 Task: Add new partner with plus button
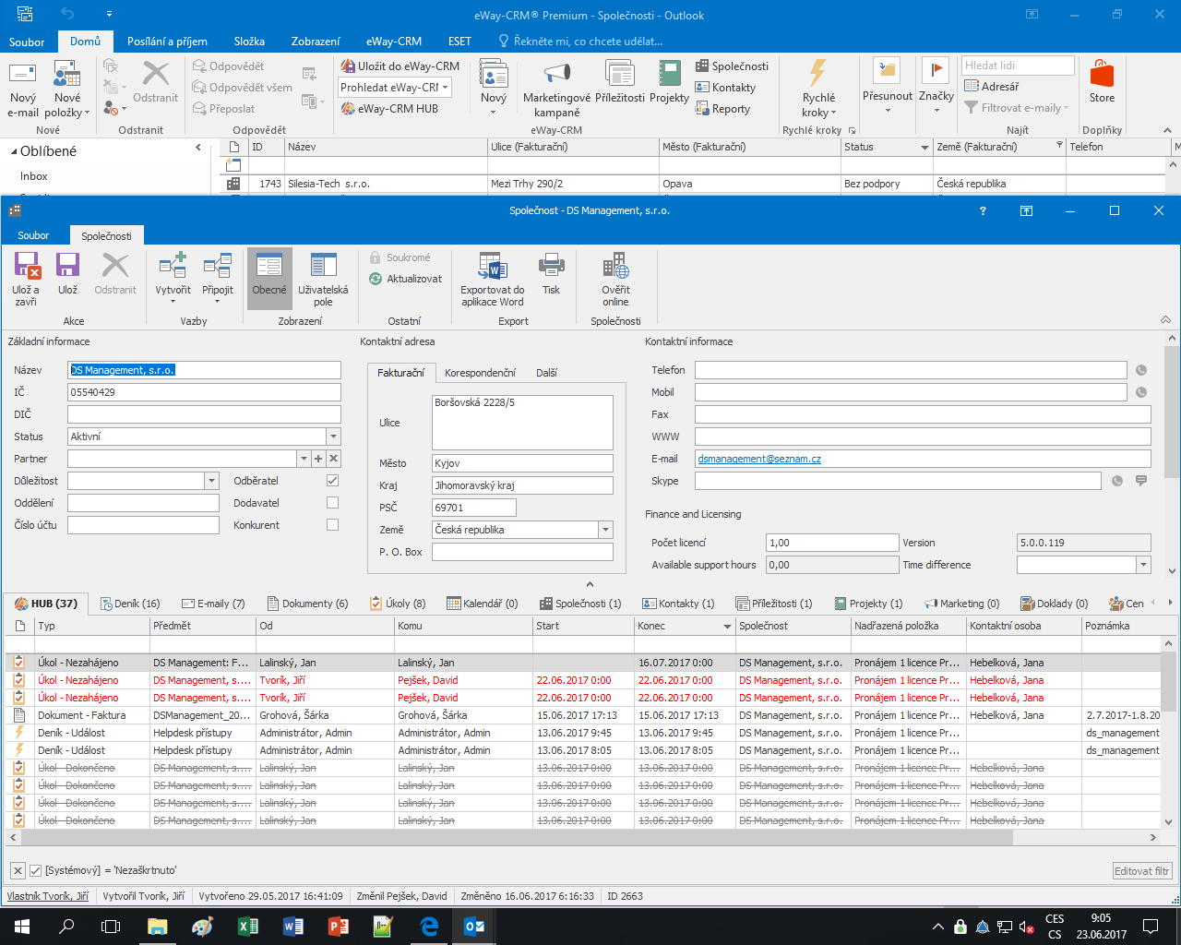318,459
